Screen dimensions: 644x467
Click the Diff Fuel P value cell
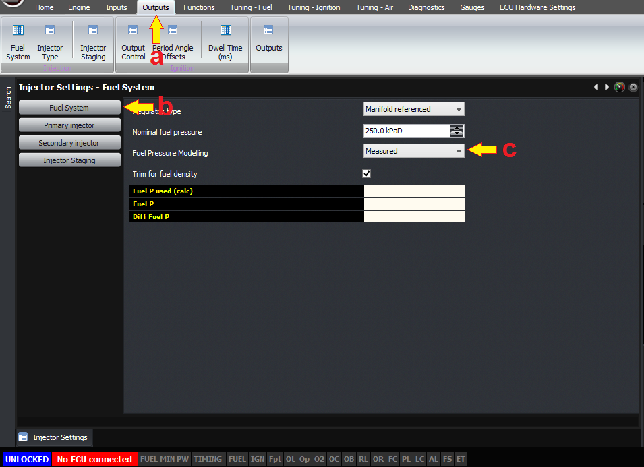(414, 217)
